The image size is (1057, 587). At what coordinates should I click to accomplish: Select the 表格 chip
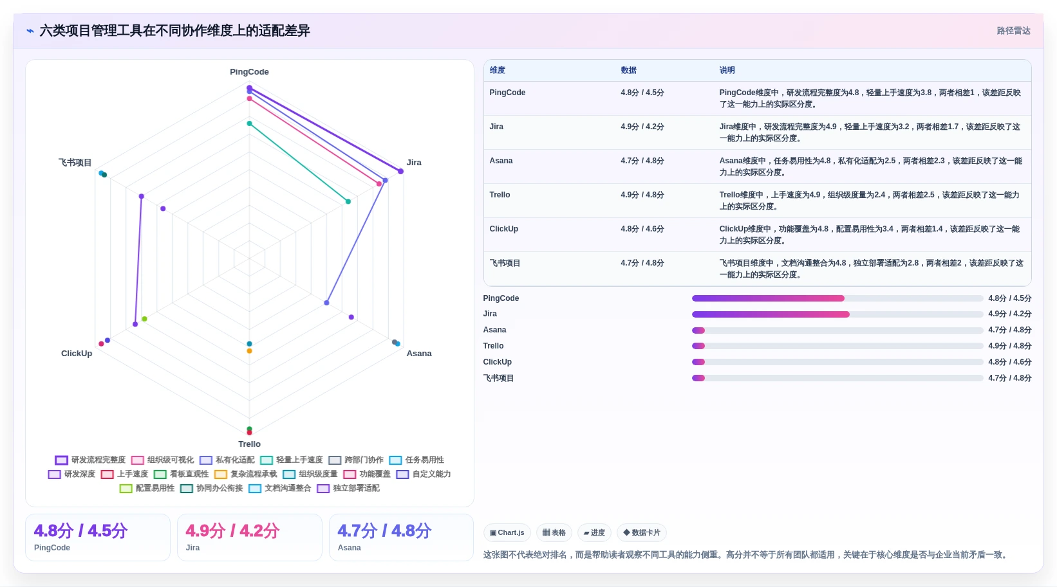click(554, 532)
